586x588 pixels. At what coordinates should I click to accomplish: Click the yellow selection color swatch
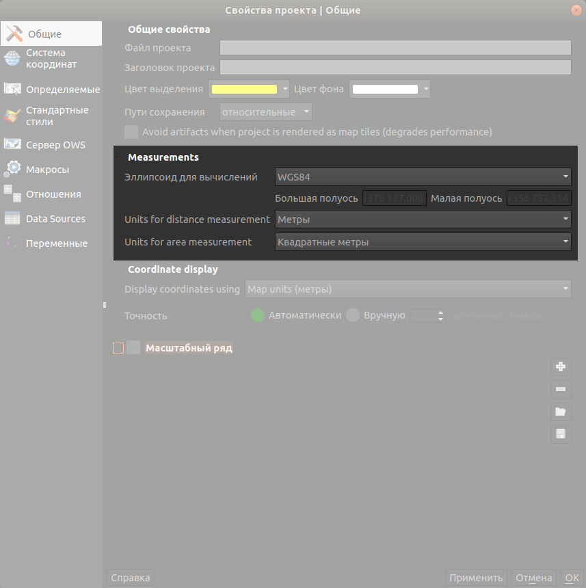tap(244, 90)
